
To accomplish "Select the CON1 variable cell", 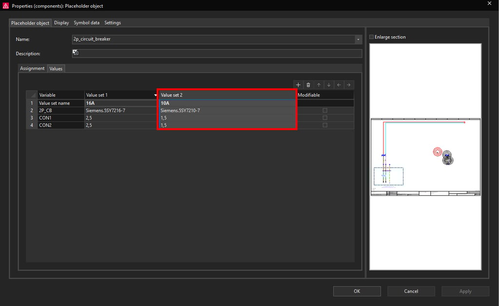I will (61, 118).
